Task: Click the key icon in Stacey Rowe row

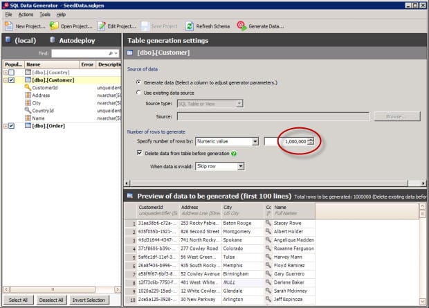Action: pyautogui.click(x=268, y=223)
